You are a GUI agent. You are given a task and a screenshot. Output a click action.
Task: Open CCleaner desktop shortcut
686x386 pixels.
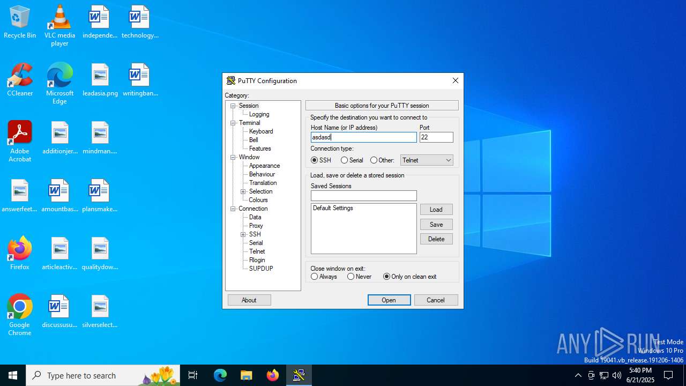tap(20, 80)
